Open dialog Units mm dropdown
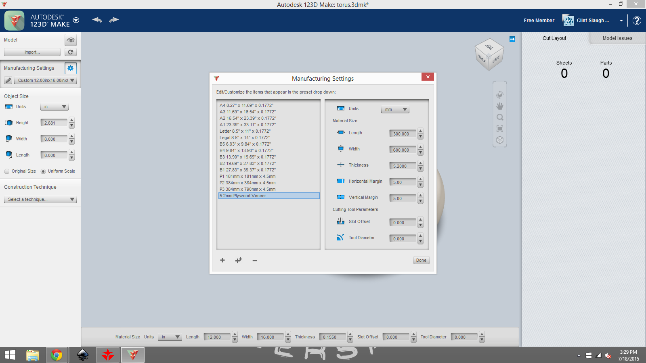This screenshot has height=363, width=646. (395, 109)
